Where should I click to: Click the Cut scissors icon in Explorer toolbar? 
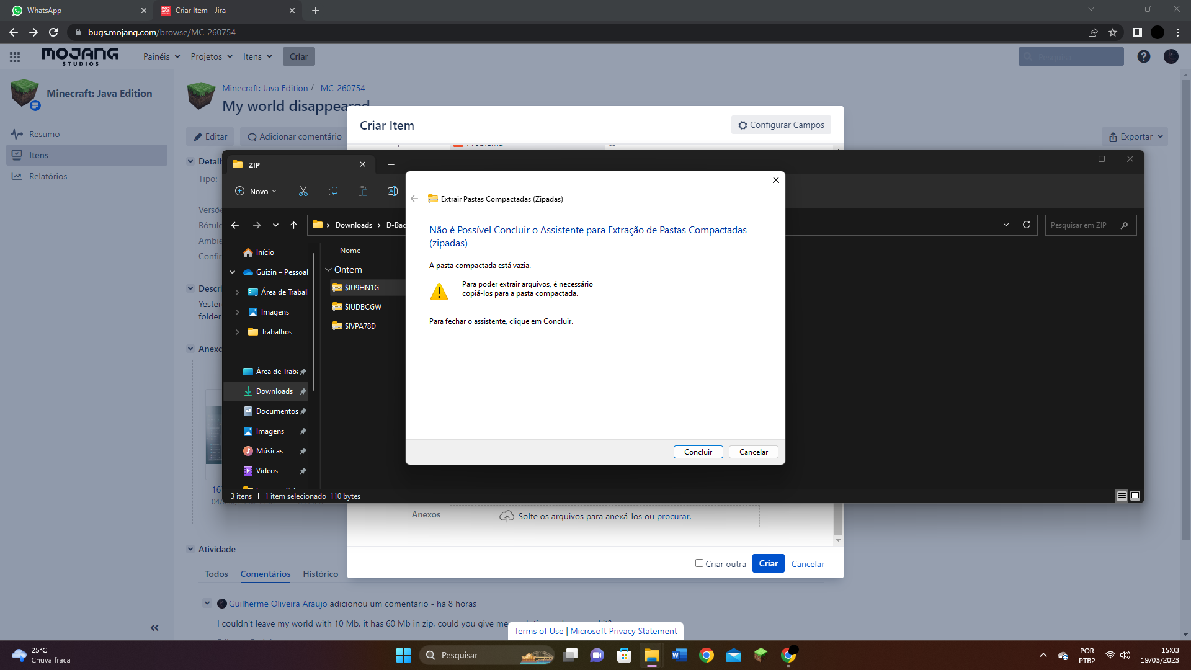pyautogui.click(x=303, y=191)
